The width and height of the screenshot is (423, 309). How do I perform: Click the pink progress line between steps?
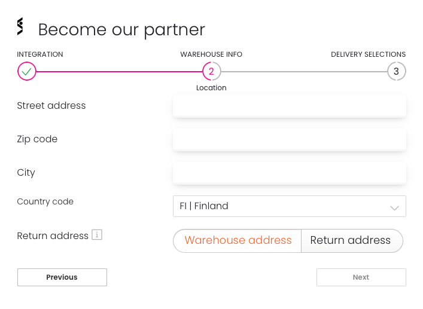pos(119,72)
